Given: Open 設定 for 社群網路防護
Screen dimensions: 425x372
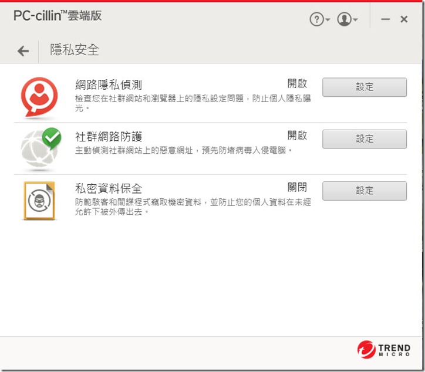Looking at the screenshot, I should [x=365, y=139].
